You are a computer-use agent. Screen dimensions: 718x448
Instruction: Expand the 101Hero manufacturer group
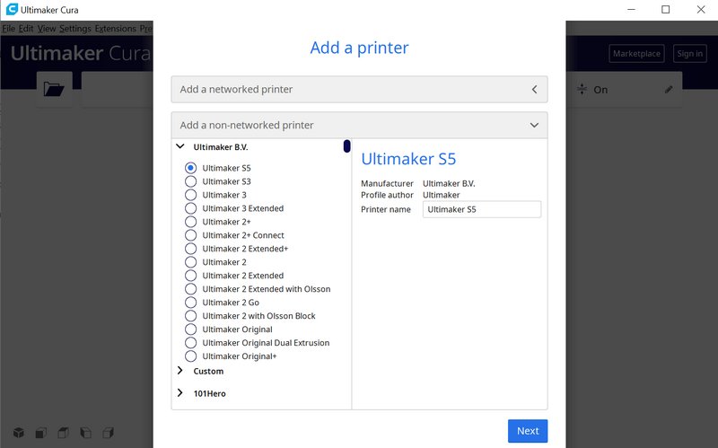coord(180,393)
